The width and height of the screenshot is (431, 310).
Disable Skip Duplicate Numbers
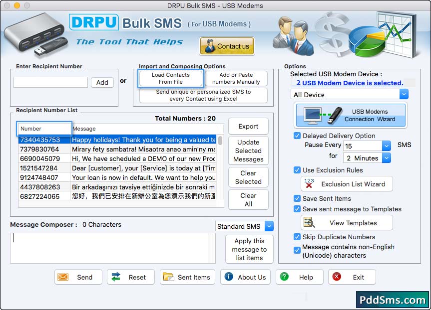point(297,237)
